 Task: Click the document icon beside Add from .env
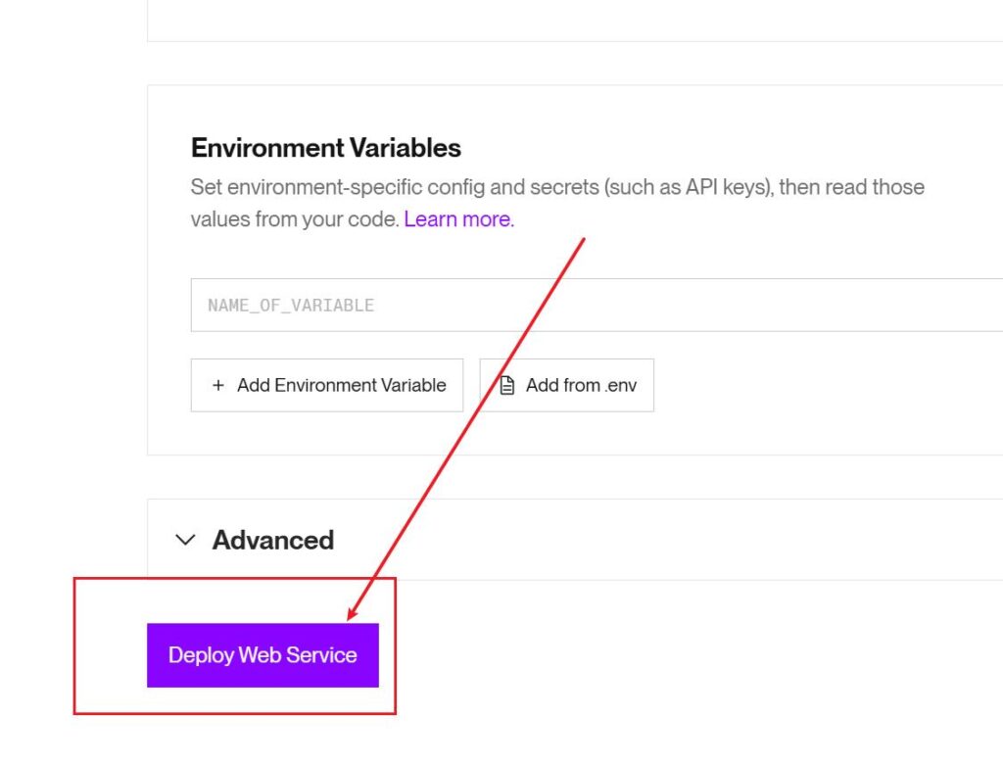click(x=506, y=385)
